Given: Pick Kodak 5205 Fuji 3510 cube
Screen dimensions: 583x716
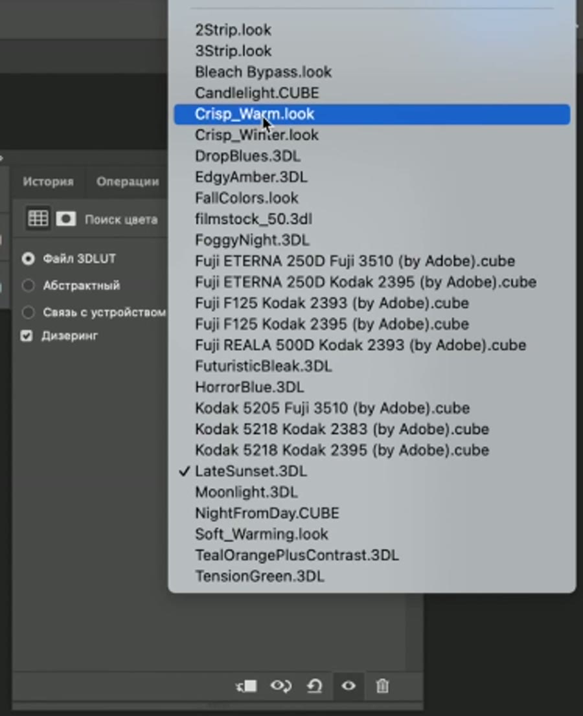Looking at the screenshot, I should [x=372, y=408].
